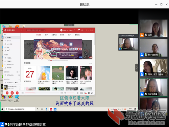Collapse the collected playlists section chevron
This screenshot has height=127, width=169.
click(x=19, y=79)
